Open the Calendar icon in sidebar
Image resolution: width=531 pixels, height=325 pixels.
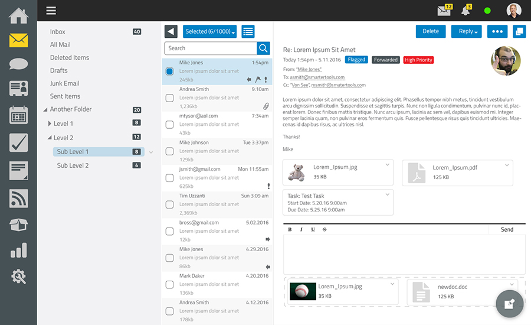[18, 115]
